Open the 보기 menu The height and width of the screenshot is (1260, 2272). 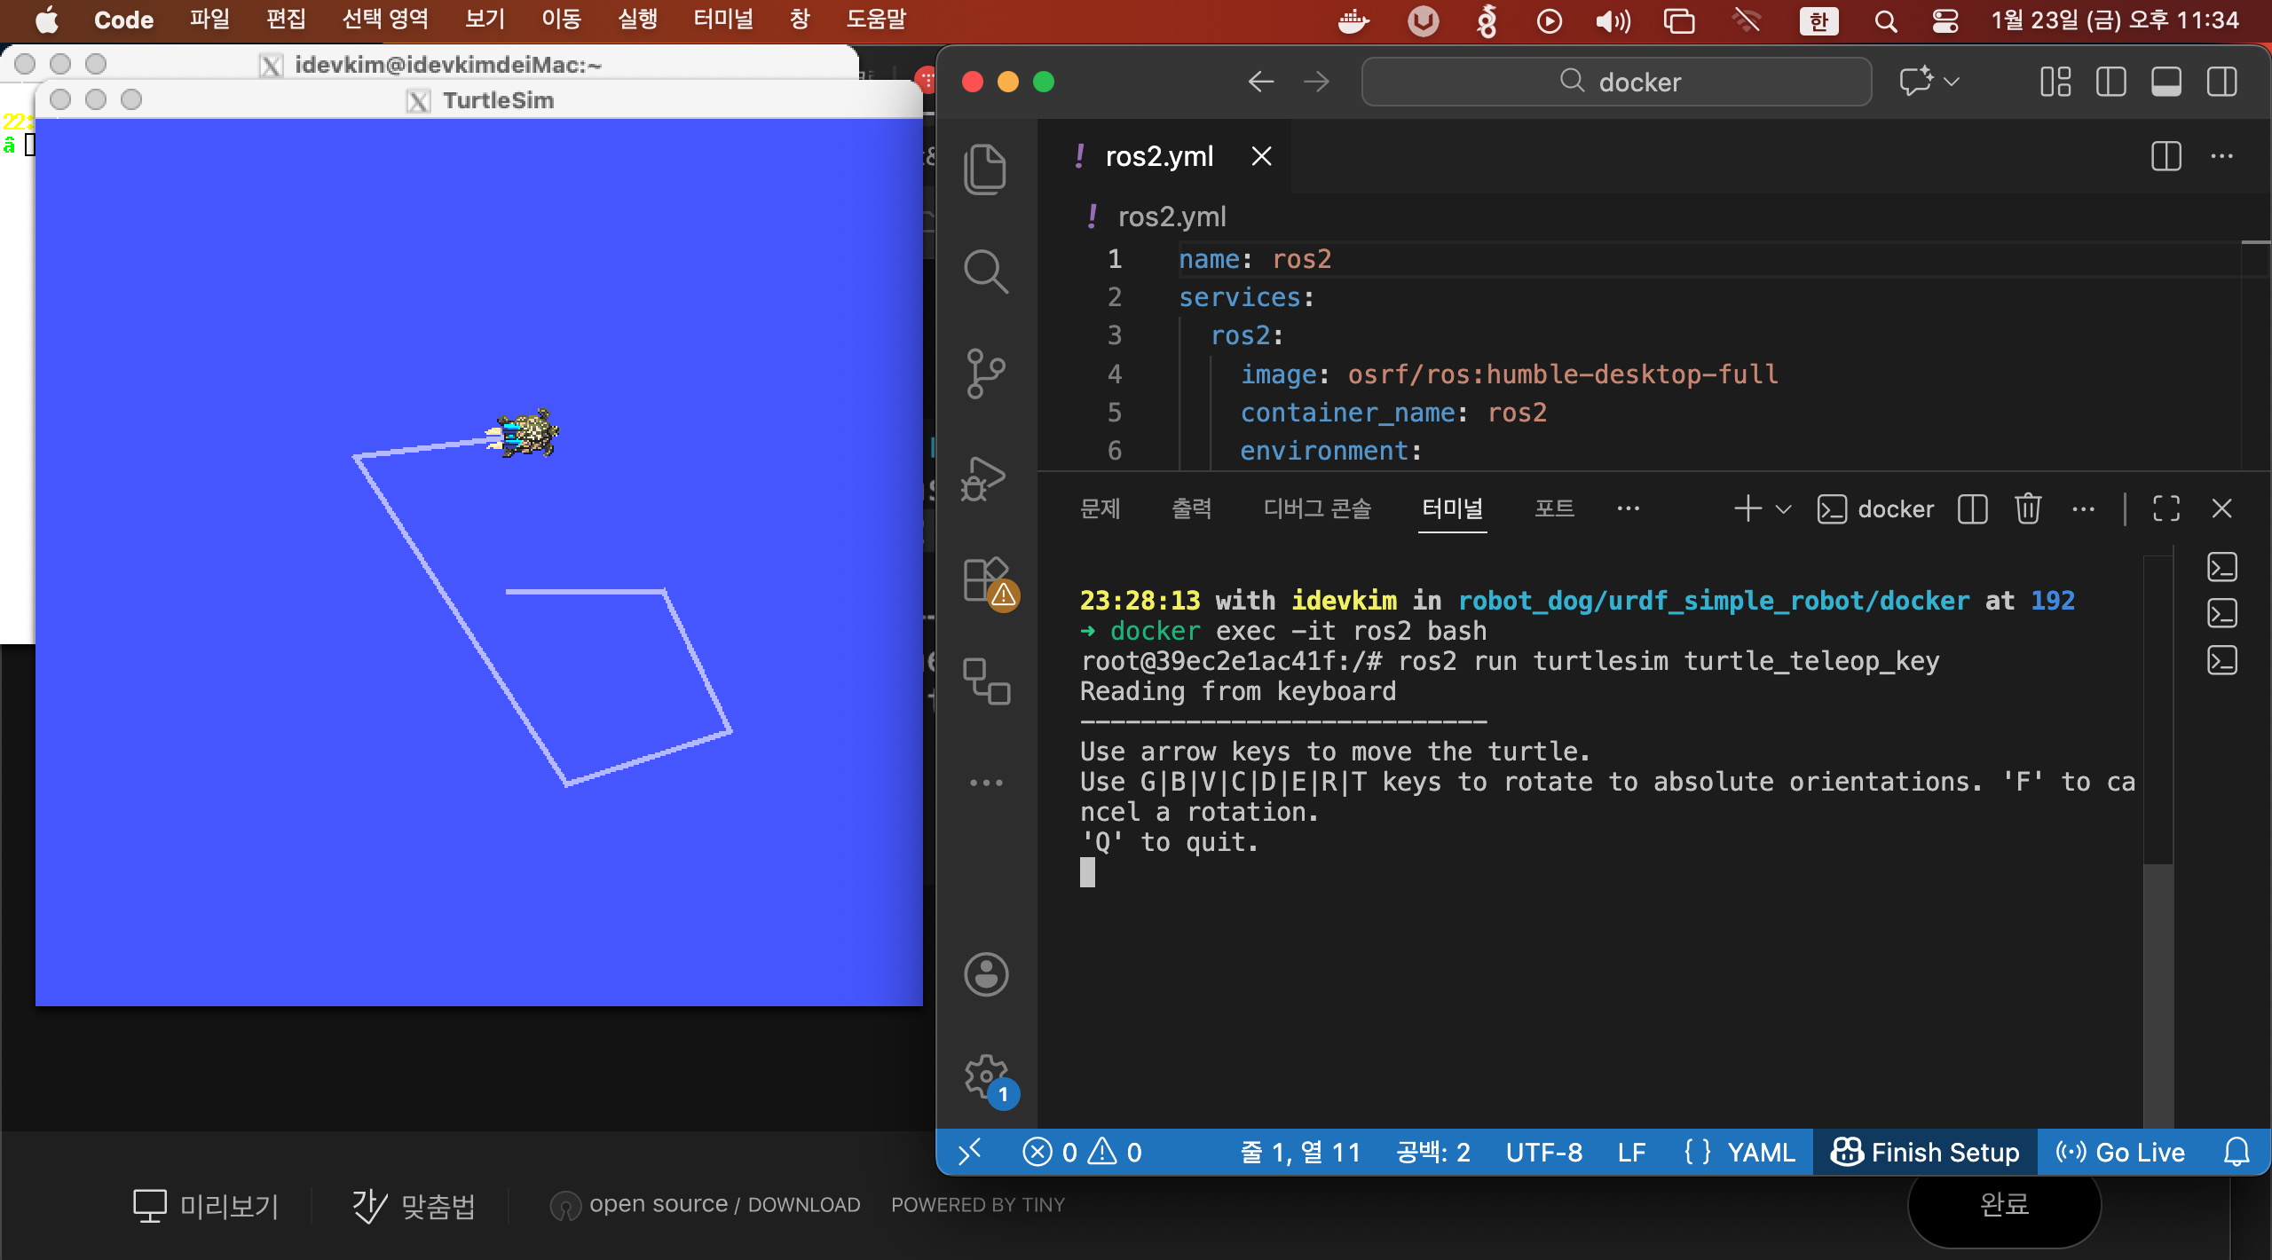485,20
